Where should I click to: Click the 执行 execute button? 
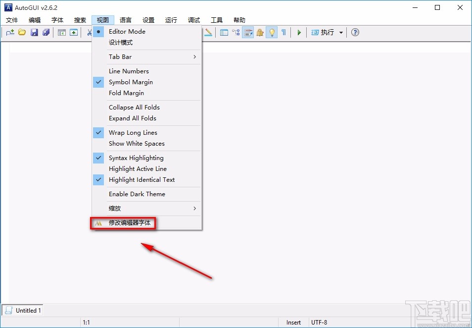click(323, 32)
